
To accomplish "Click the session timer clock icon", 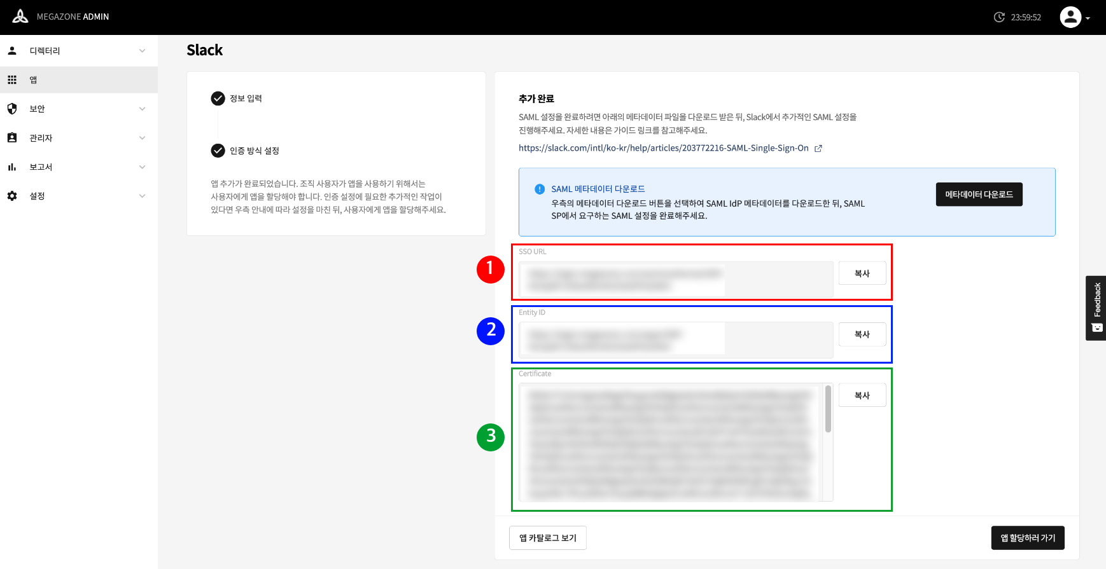I will pos(999,17).
